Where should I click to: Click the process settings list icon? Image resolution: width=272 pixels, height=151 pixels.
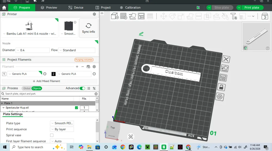coord(89,88)
